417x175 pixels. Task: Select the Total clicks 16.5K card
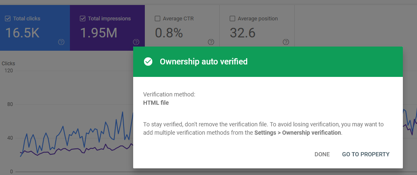pyautogui.click(x=35, y=27)
